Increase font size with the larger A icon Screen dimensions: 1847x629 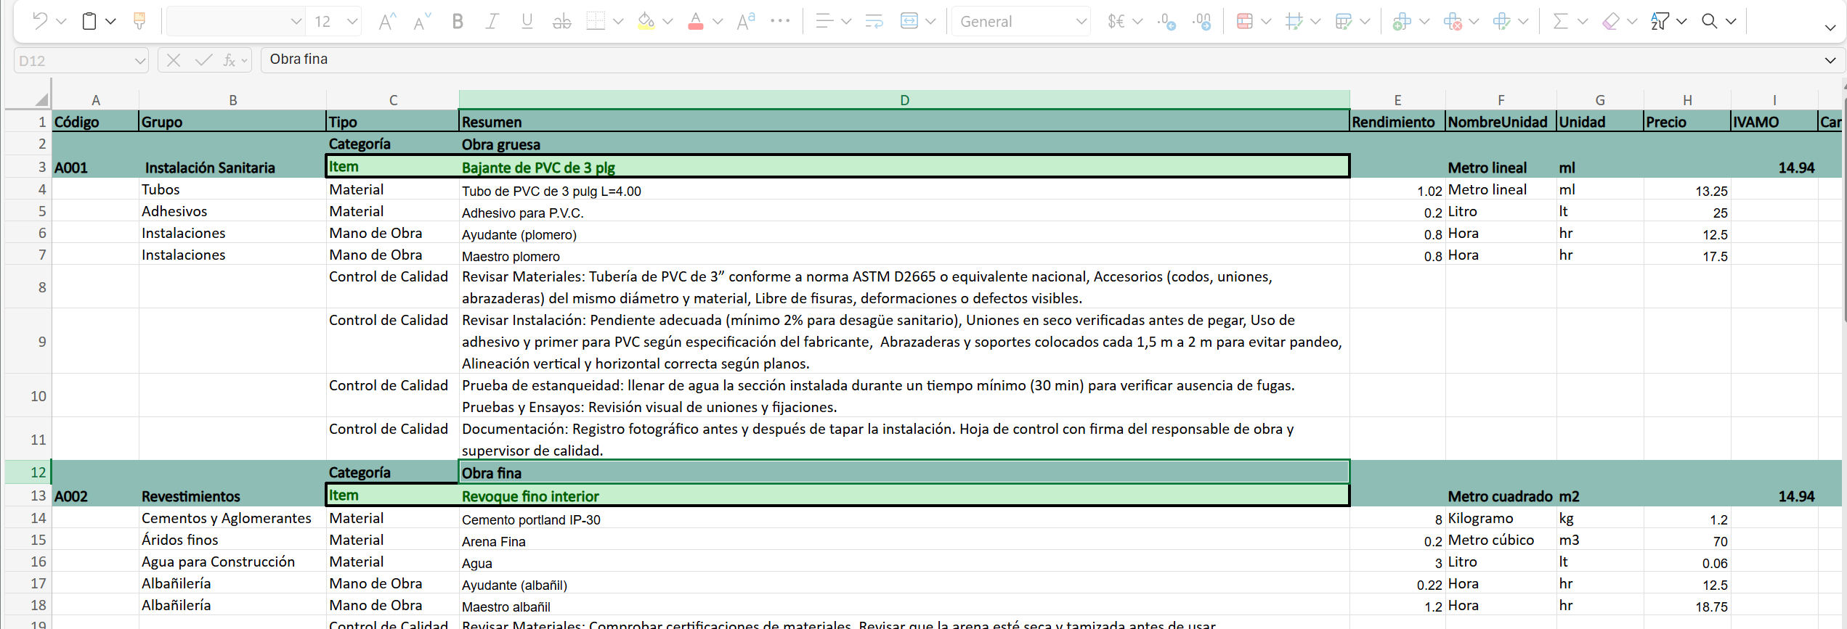[387, 22]
